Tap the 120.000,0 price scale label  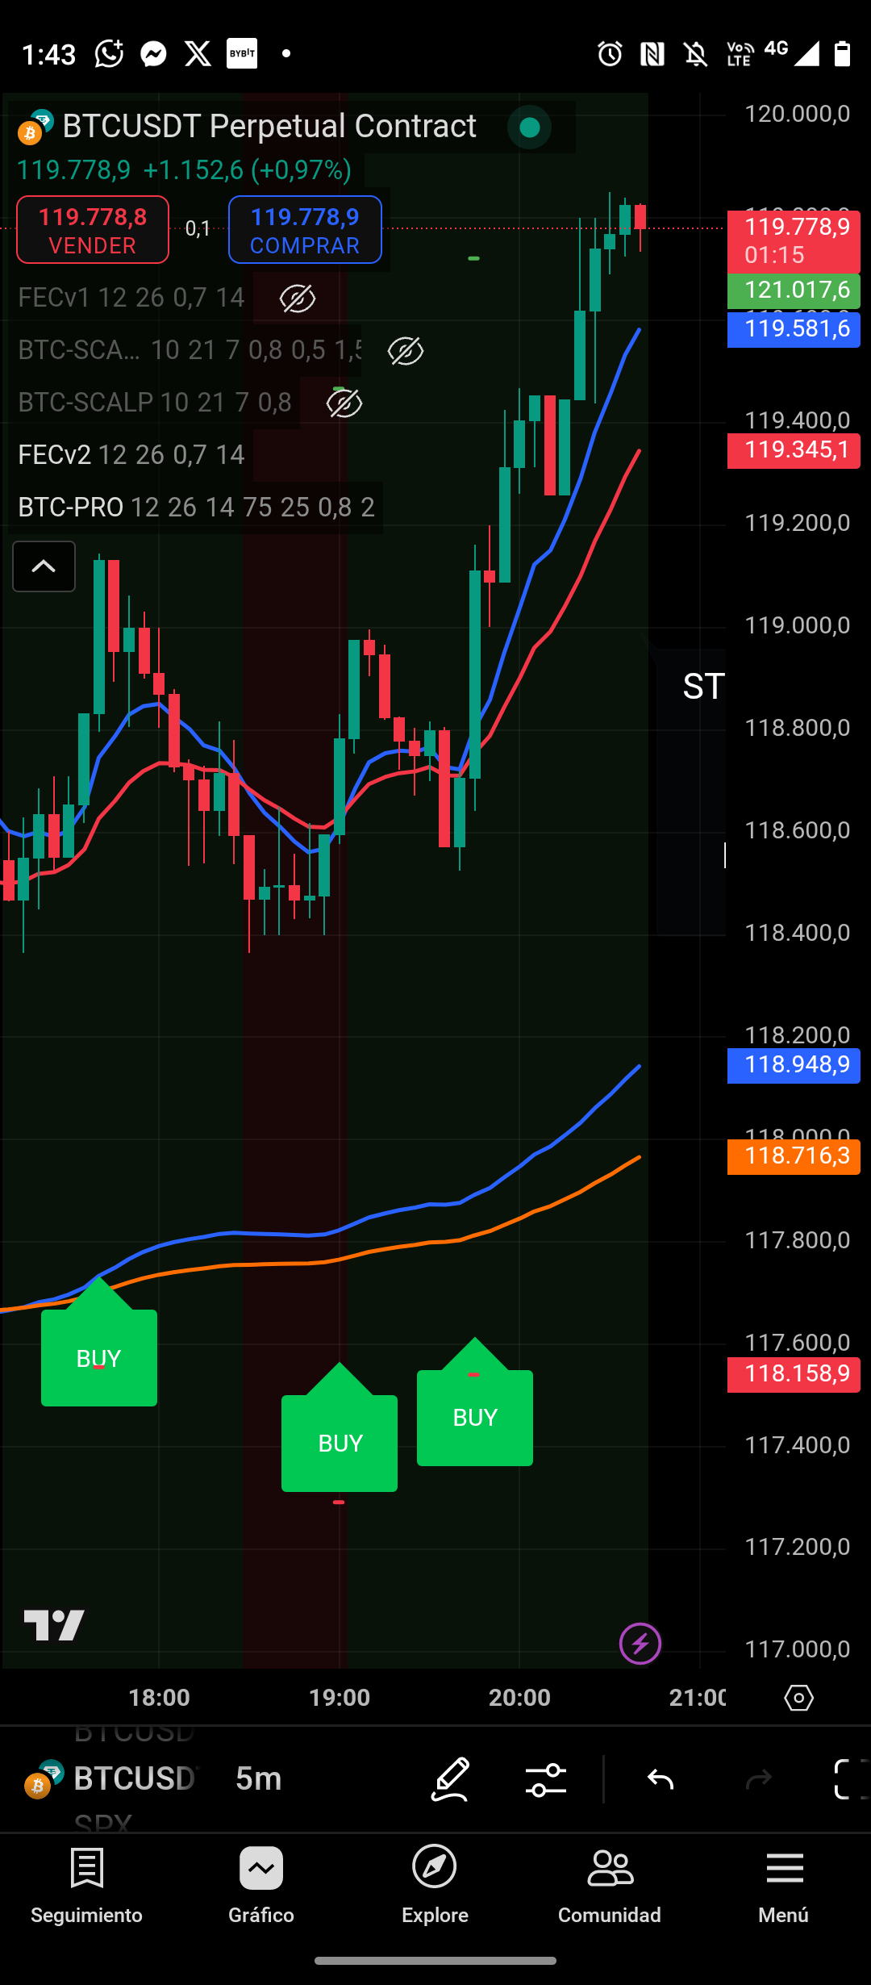click(x=797, y=114)
